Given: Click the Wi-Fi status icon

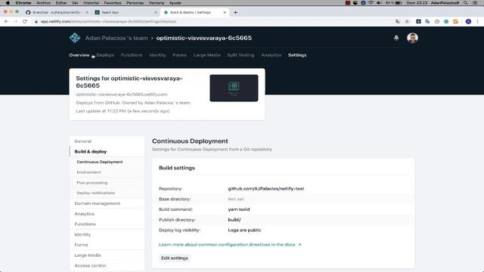Looking at the screenshot, I should (x=371, y=3).
